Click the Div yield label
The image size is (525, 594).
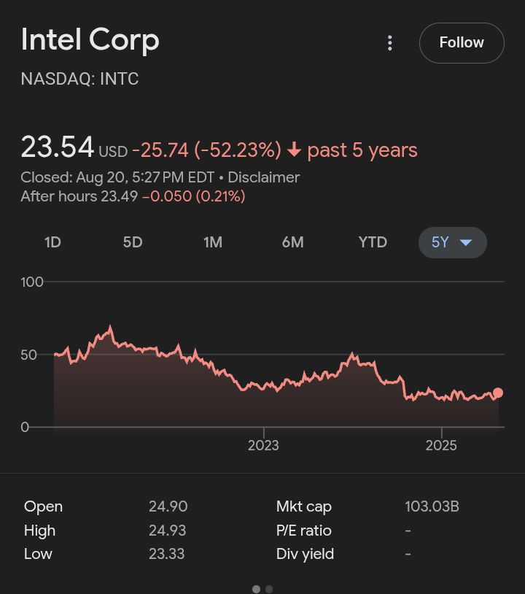tap(305, 554)
